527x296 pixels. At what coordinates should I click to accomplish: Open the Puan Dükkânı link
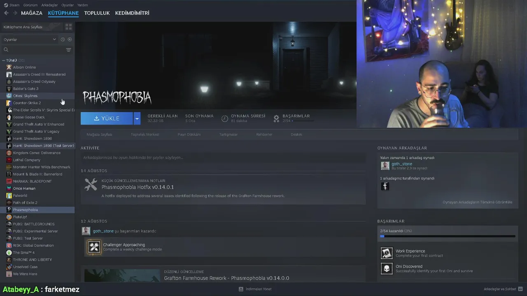(189, 134)
